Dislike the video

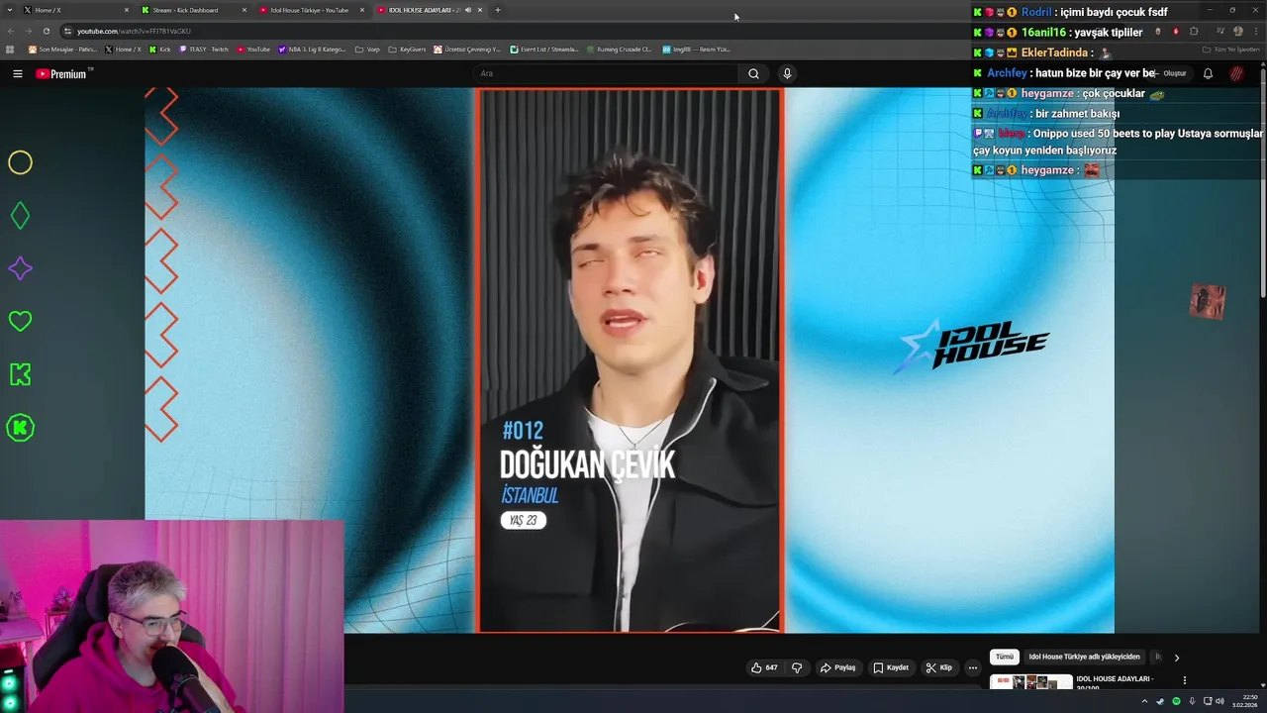tap(797, 667)
